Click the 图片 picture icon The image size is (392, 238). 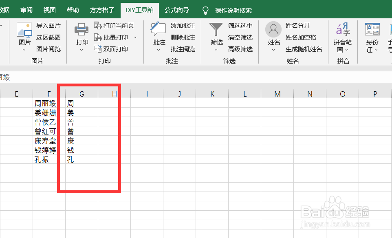click(24, 30)
